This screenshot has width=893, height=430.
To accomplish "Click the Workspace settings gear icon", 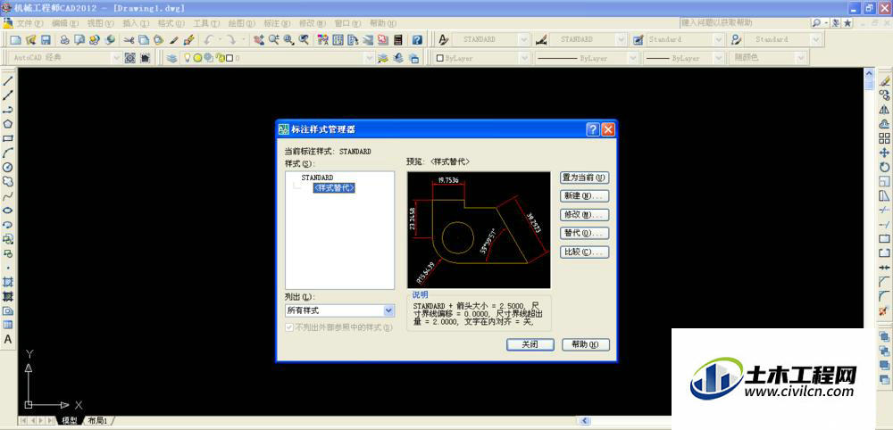I will (x=129, y=57).
